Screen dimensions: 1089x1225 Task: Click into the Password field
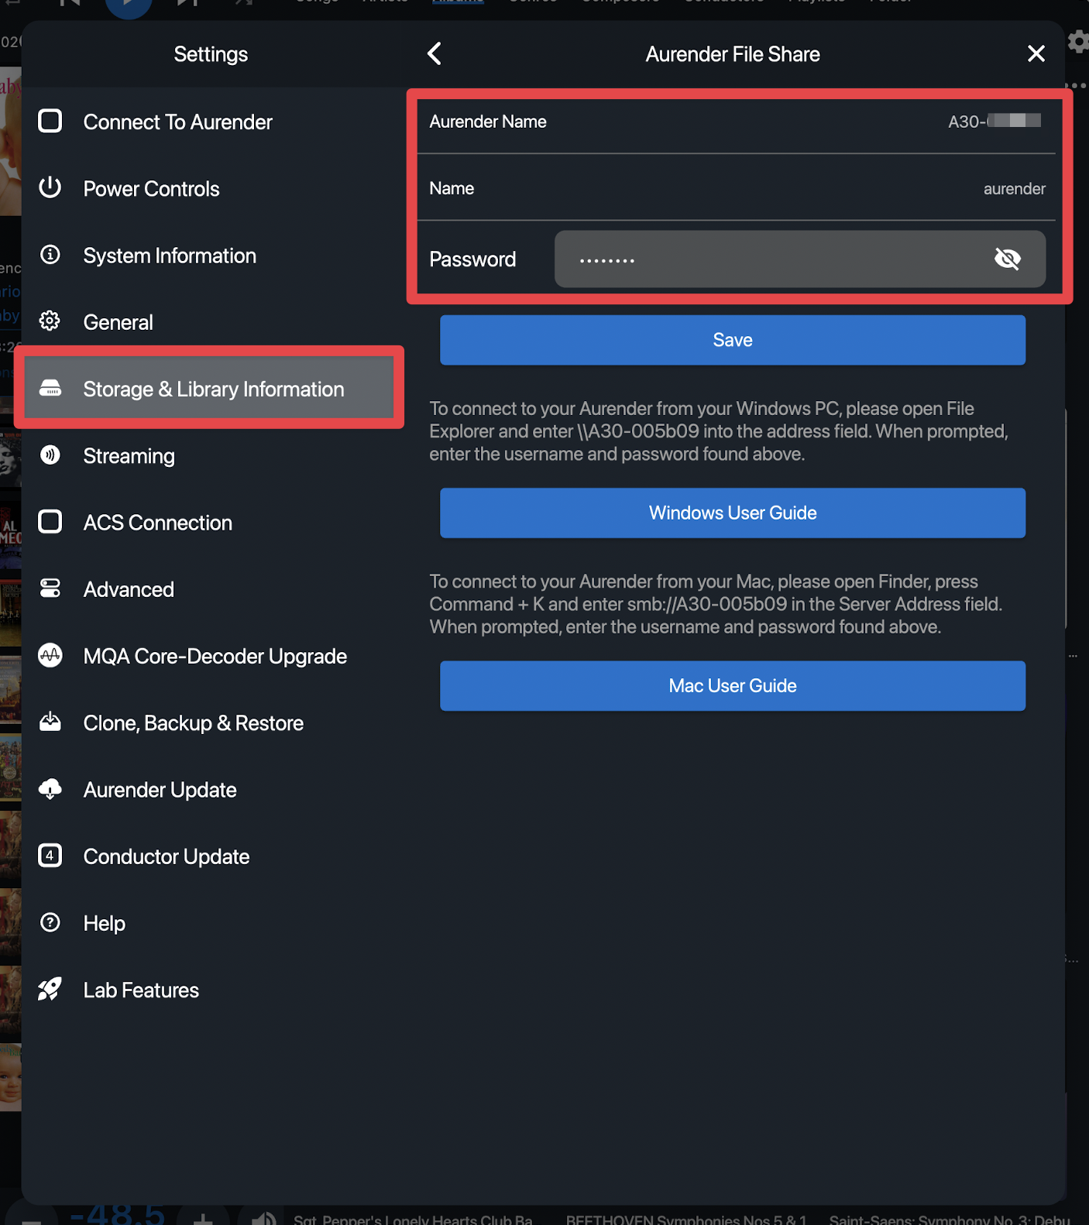(x=800, y=259)
